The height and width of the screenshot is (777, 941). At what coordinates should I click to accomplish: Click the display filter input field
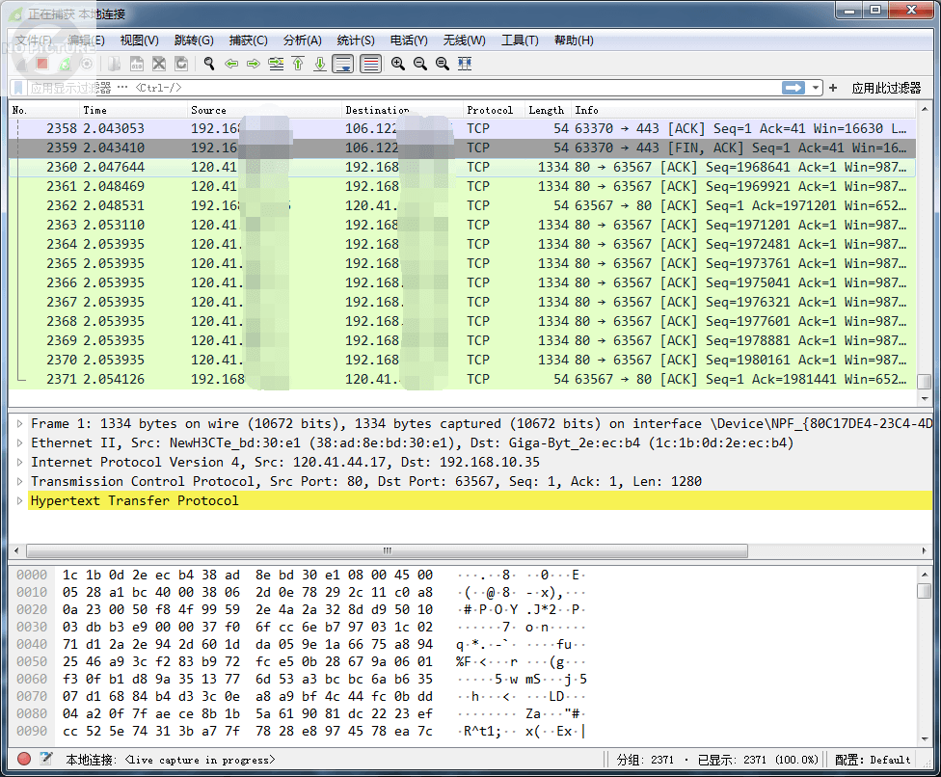tap(403, 88)
